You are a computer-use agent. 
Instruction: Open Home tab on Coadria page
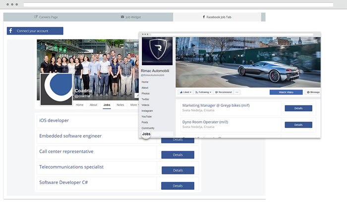[79, 105]
